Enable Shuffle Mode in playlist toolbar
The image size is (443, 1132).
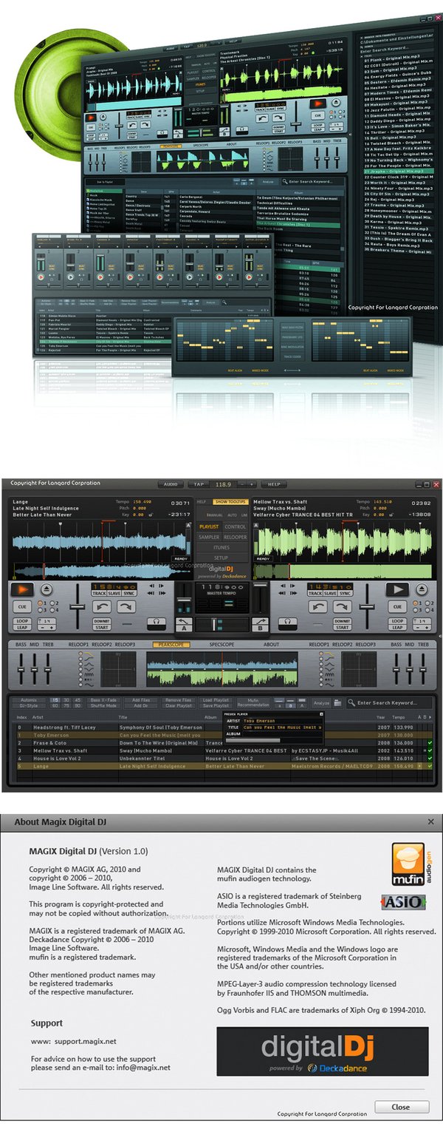pos(105,705)
